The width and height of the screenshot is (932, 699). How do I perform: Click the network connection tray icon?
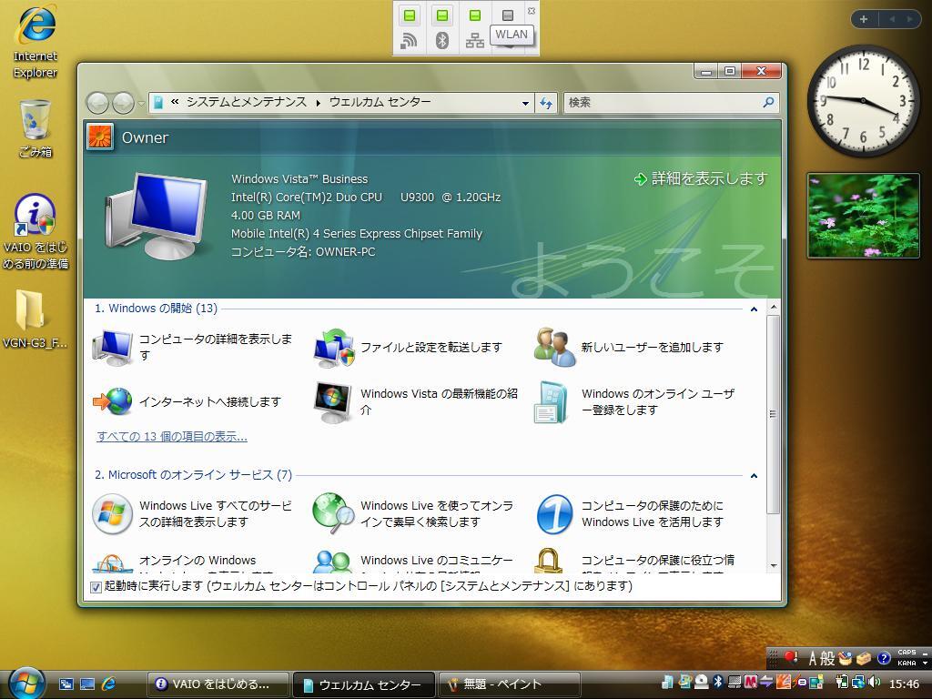[857, 683]
